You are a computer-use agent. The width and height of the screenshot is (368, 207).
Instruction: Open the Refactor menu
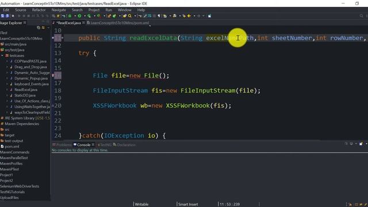39,10
